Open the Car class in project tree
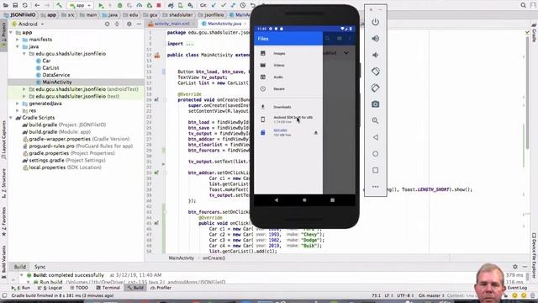This screenshot has height=303, width=538. 46,61
